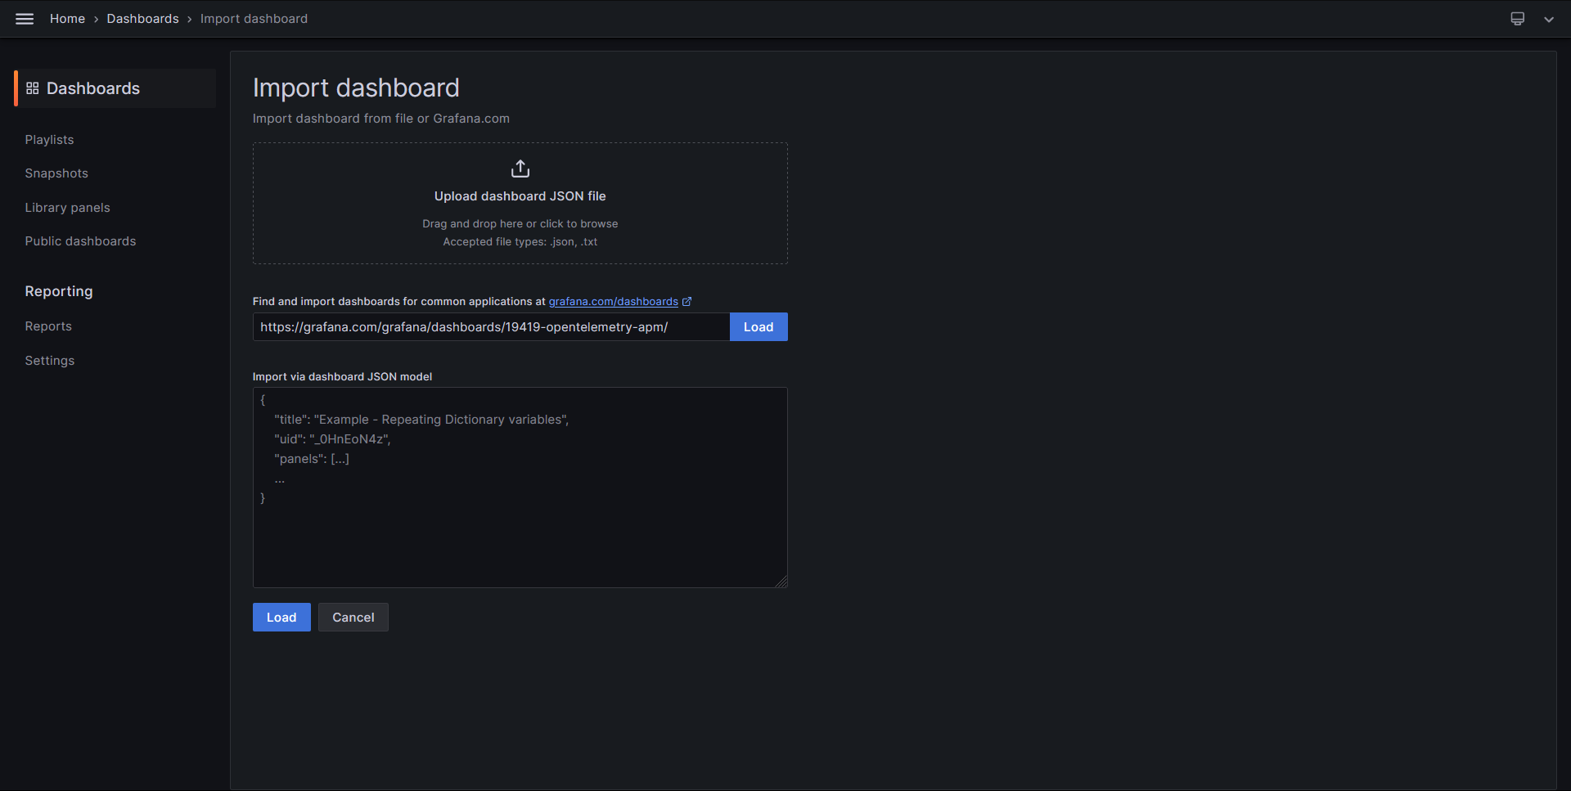Grab the JSON textarea resize handle
The width and height of the screenshot is (1571, 791).
781,582
